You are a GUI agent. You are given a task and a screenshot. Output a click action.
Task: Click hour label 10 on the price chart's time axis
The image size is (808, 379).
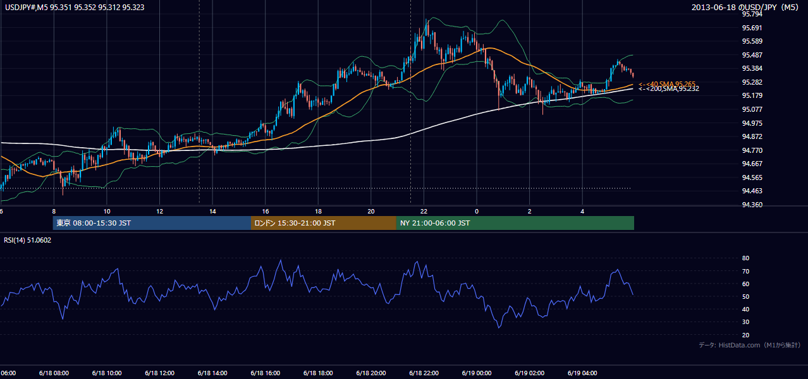[x=107, y=211]
